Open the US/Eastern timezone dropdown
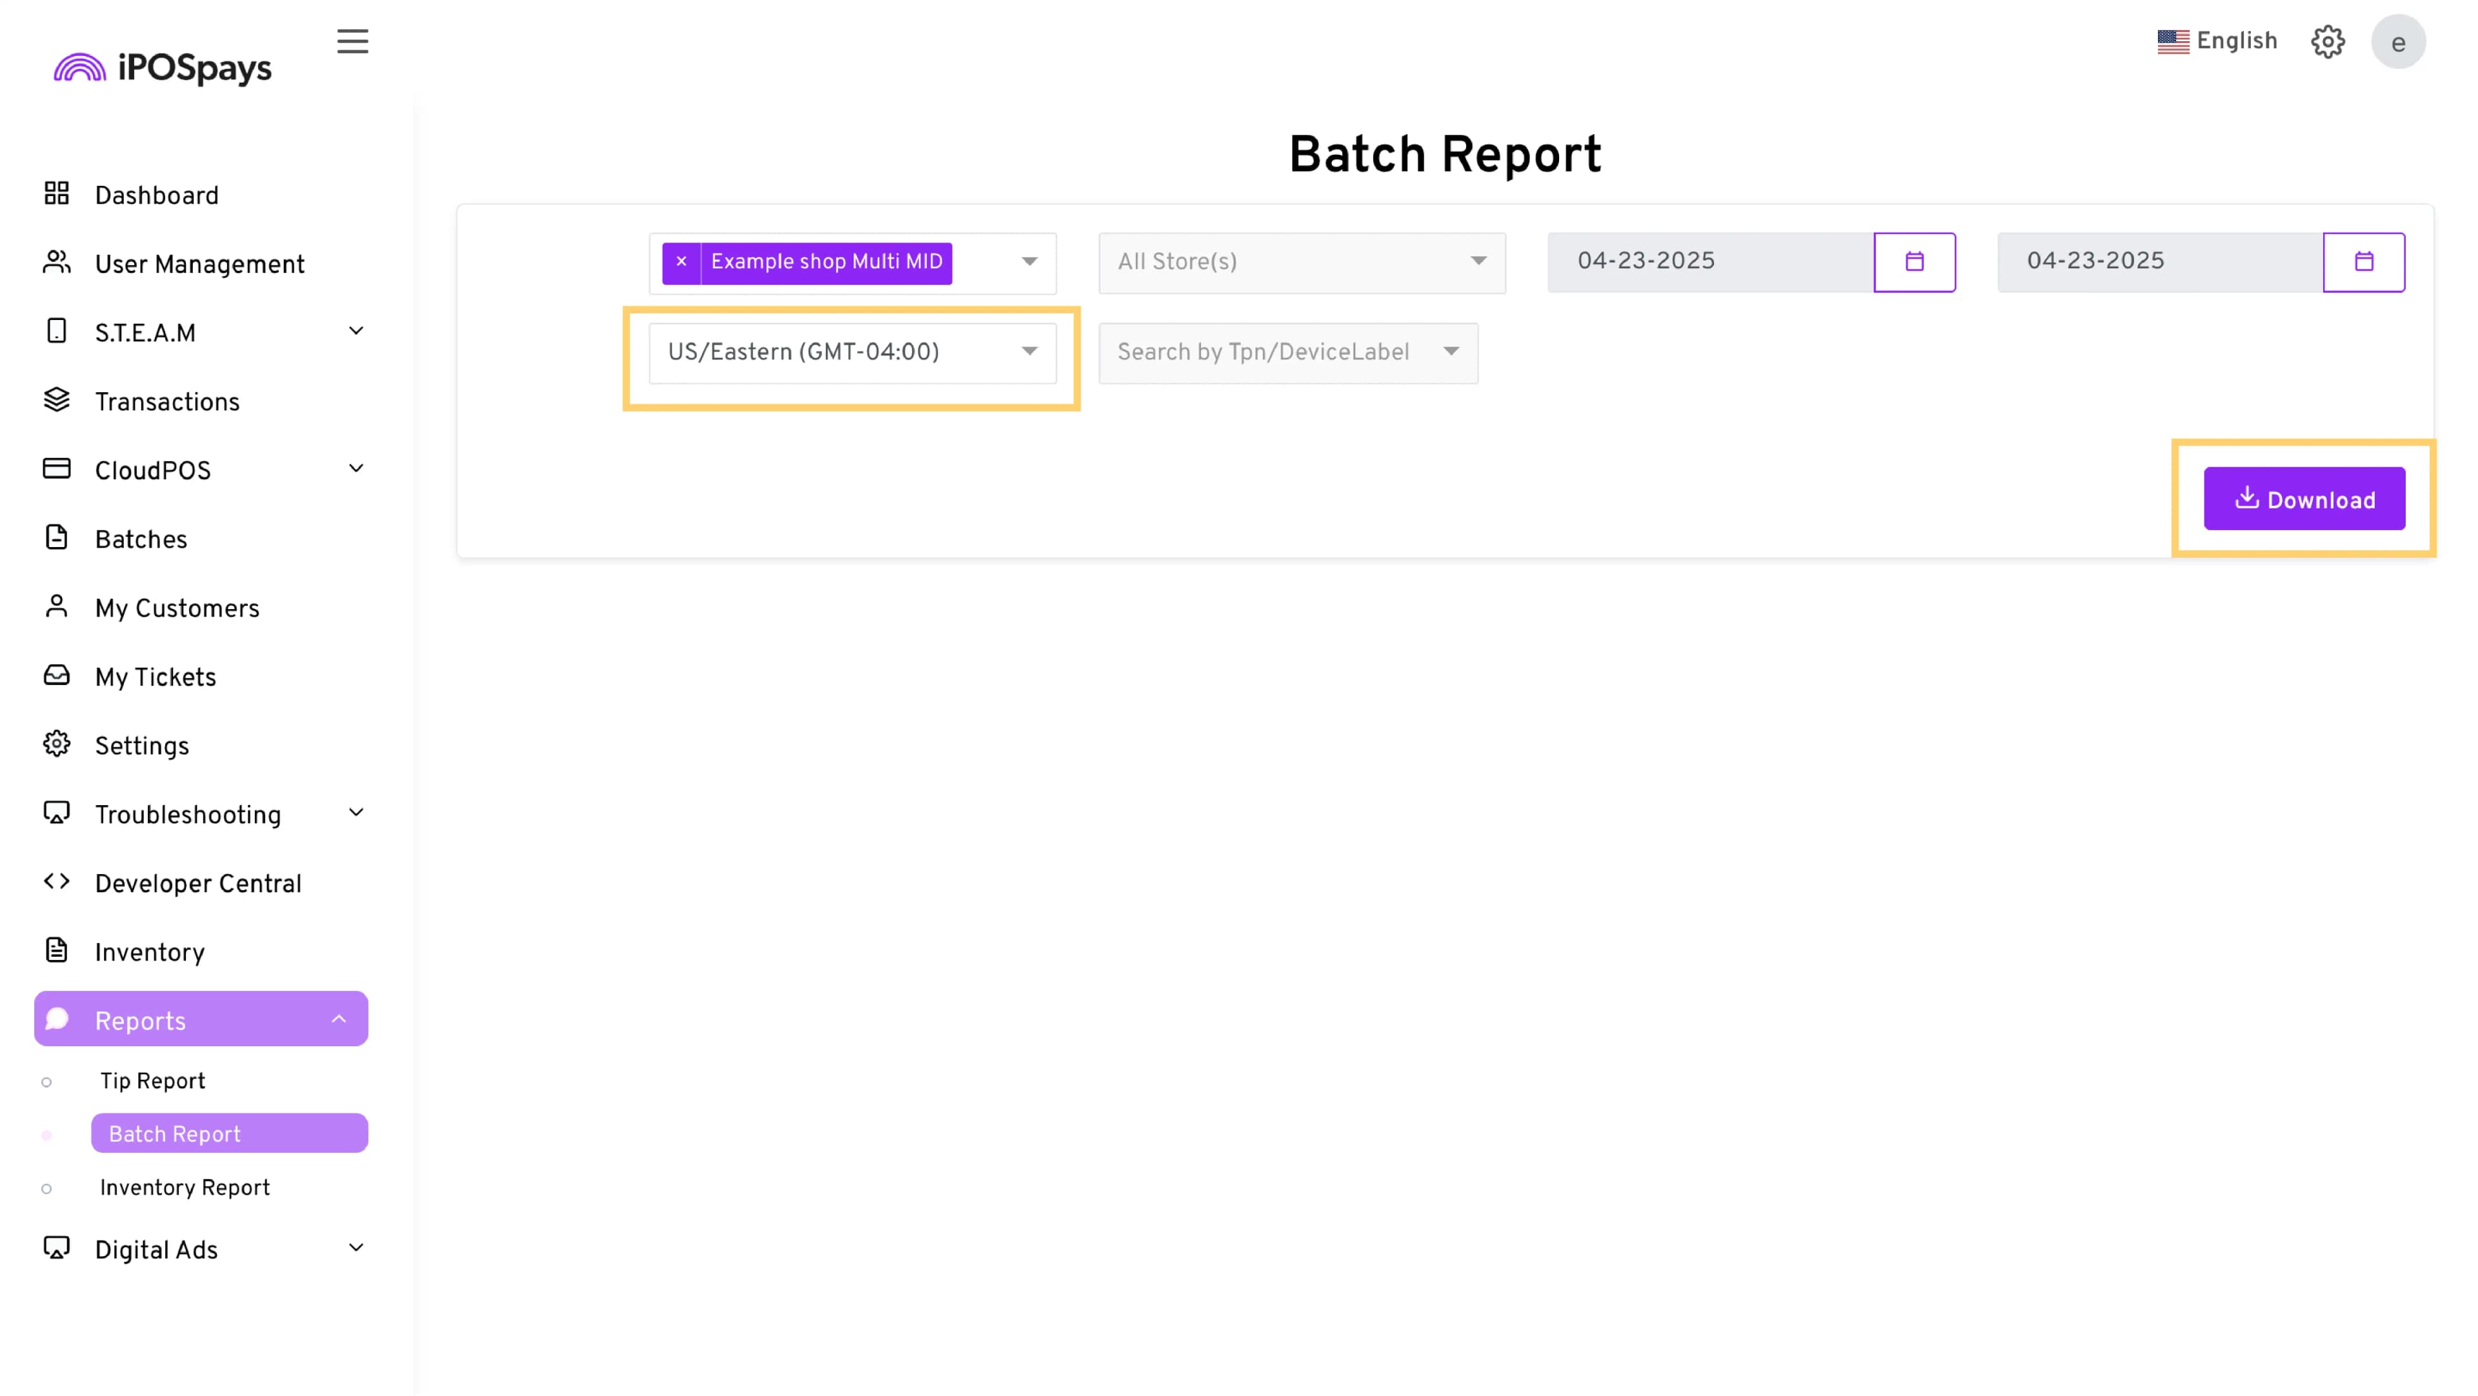 pos(852,352)
